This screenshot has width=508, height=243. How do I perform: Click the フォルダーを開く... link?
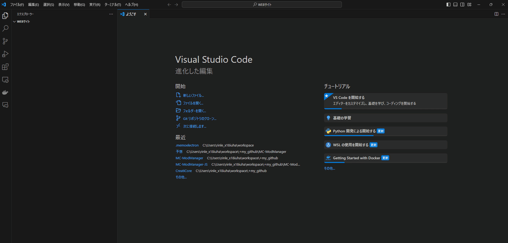[194, 111]
